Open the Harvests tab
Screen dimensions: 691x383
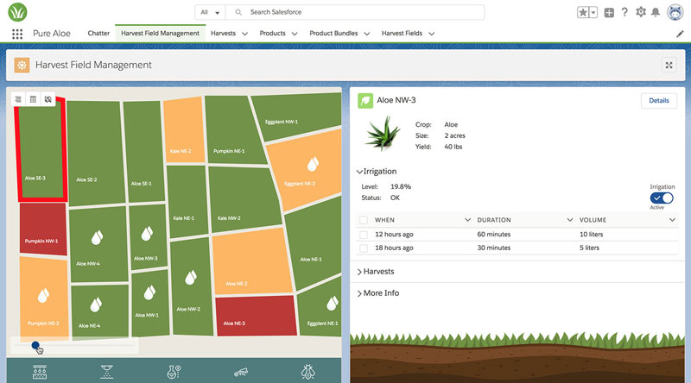point(223,34)
